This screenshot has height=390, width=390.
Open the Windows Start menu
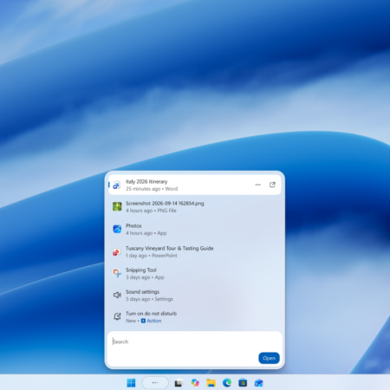131,383
